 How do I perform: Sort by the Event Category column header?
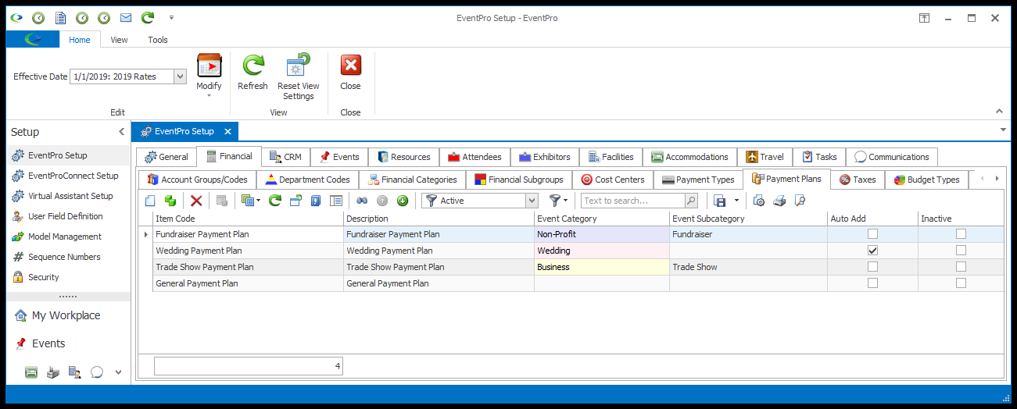(x=601, y=219)
